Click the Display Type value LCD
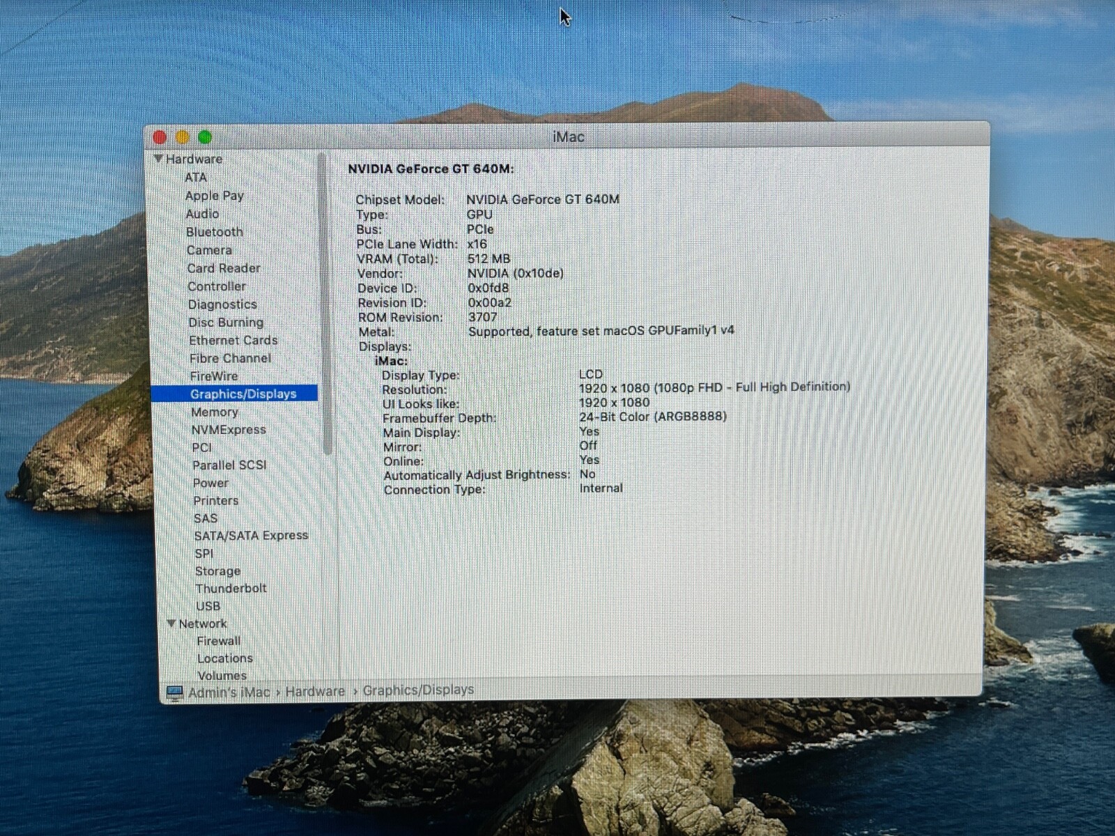 [x=591, y=374]
